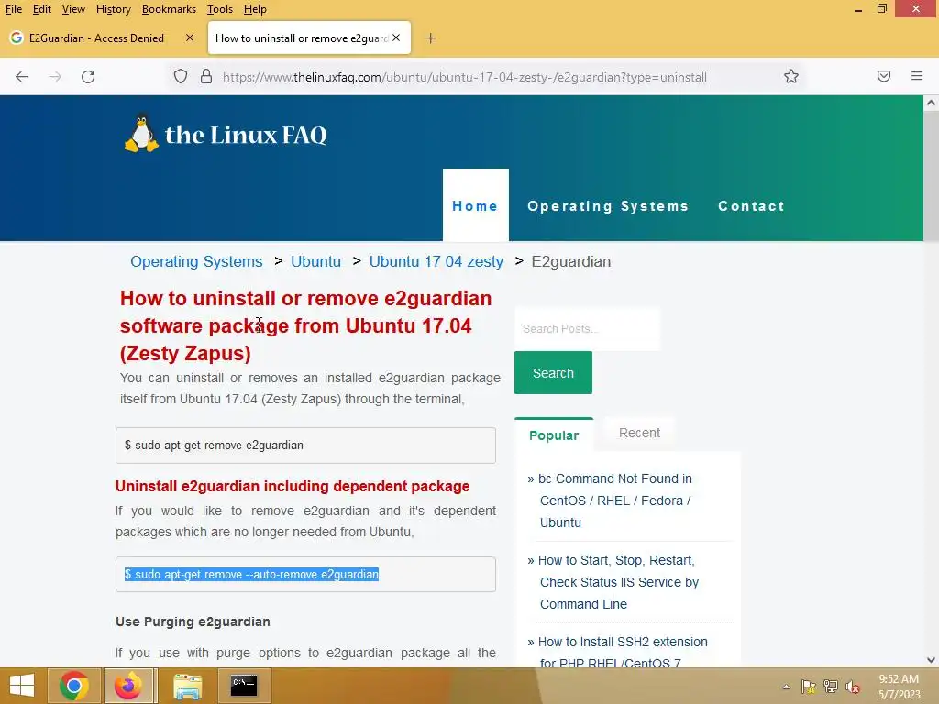Open the Tools menu
Viewport: 939px width, 704px height.
coord(220,9)
